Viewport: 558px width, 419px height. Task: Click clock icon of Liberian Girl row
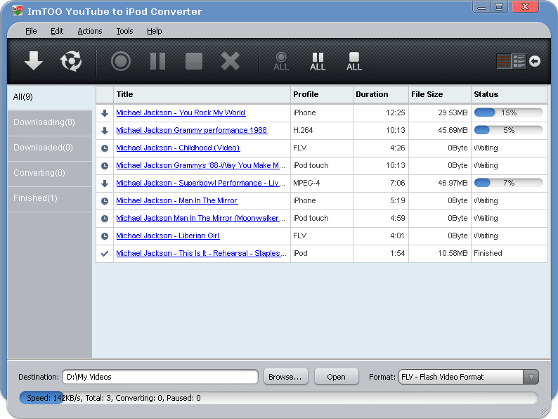coord(105,236)
